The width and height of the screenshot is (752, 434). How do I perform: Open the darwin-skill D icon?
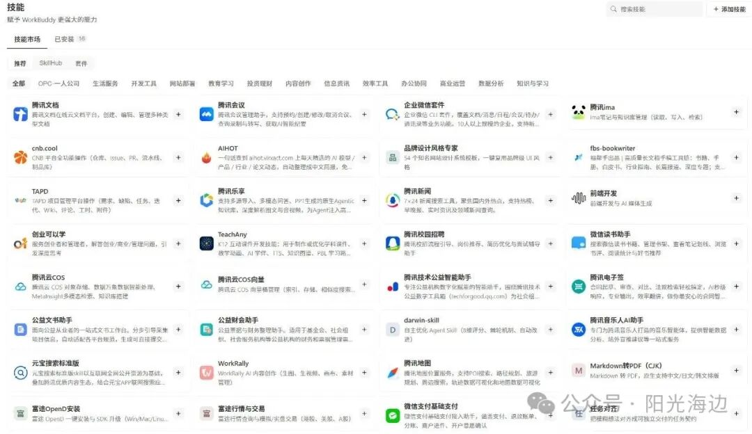pos(392,330)
